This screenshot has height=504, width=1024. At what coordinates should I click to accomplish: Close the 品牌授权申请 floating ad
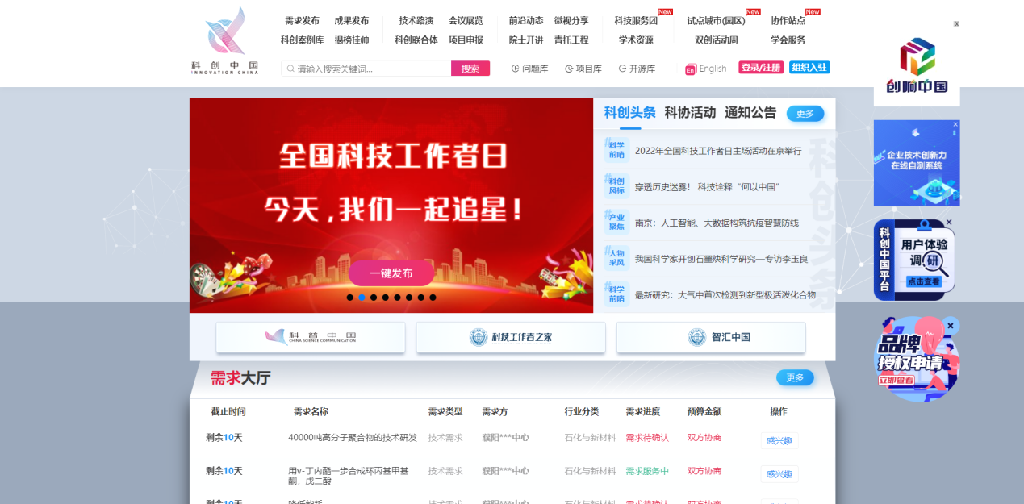[951, 325]
